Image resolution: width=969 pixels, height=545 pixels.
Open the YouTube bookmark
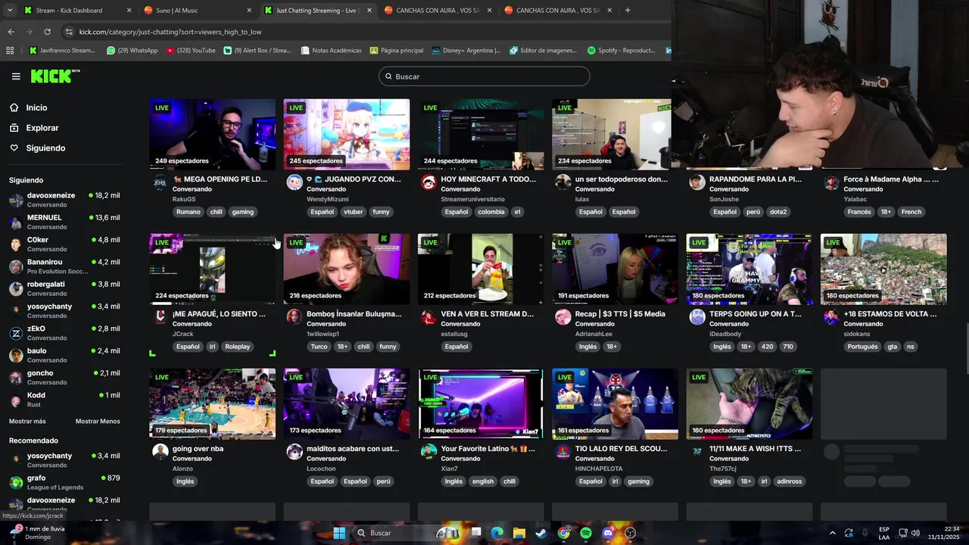tap(190, 51)
